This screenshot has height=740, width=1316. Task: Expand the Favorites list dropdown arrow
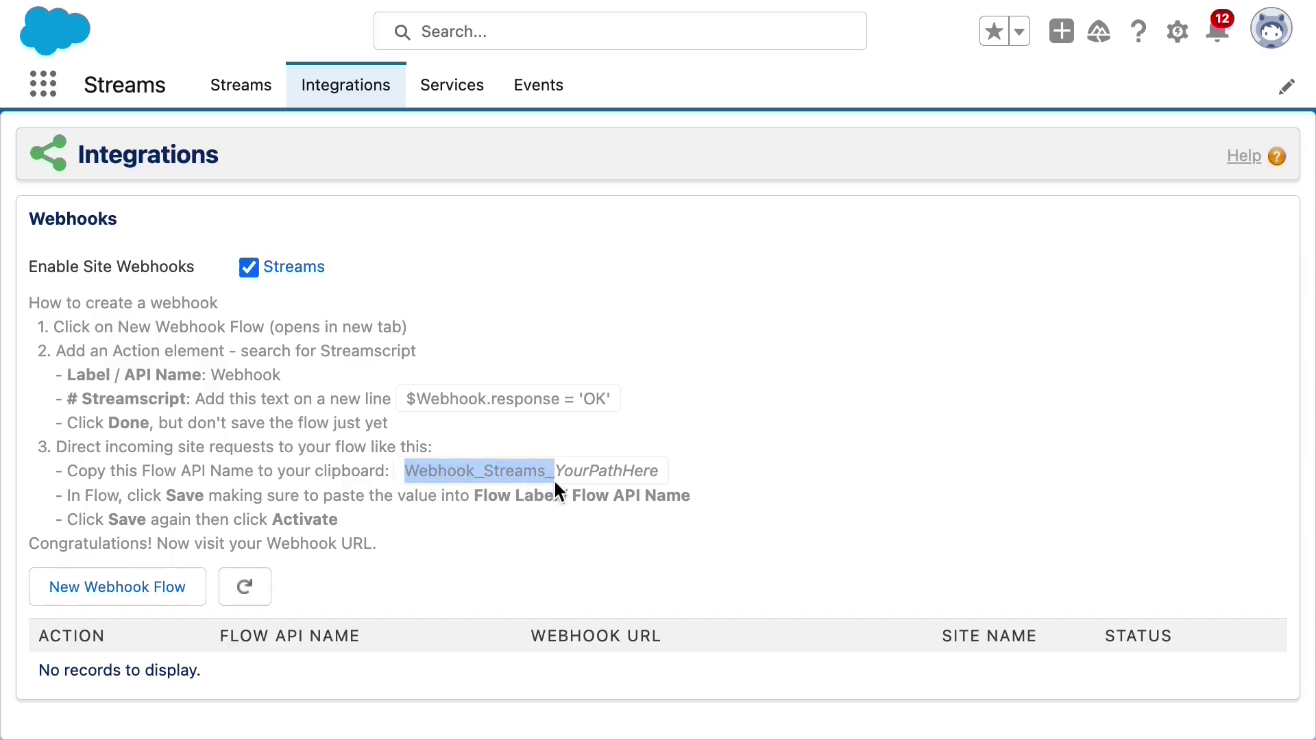point(1019,32)
